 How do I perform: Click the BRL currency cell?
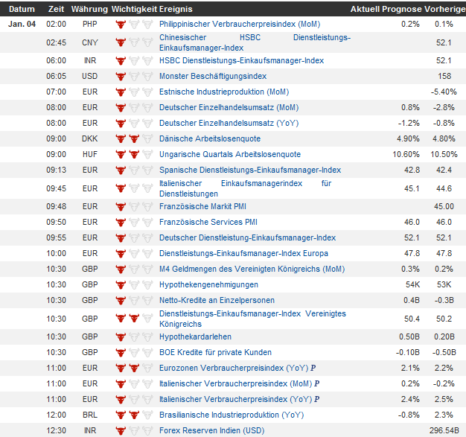tap(90, 415)
